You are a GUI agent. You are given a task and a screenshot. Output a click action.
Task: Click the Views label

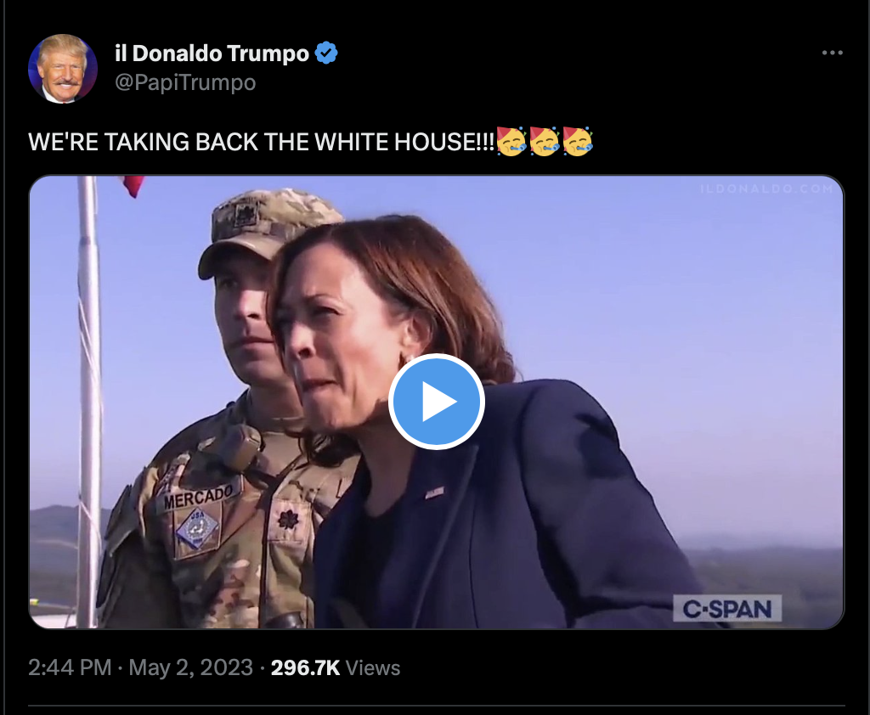pos(373,667)
